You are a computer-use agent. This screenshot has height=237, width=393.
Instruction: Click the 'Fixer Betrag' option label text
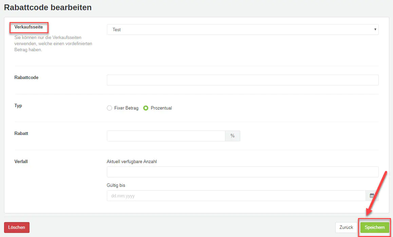[x=126, y=108]
